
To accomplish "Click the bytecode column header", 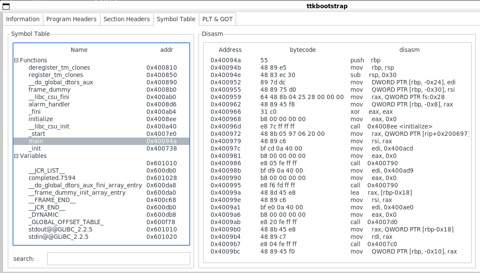I will (x=303, y=50).
